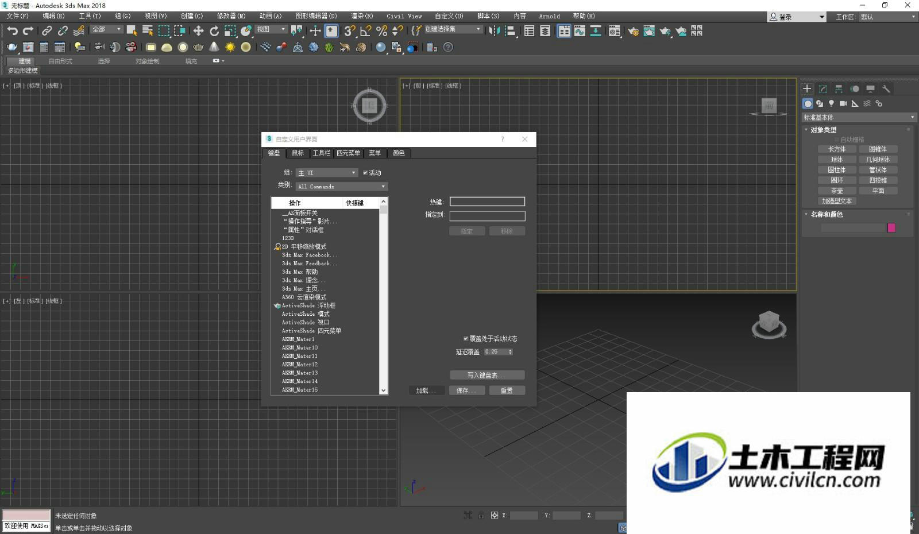Toggle the Percent Snap tool
Screen dimensions: 919x534
tap(381, 31)
